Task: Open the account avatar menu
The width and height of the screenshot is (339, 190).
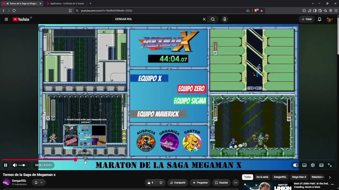Action: tap(330, 19)
